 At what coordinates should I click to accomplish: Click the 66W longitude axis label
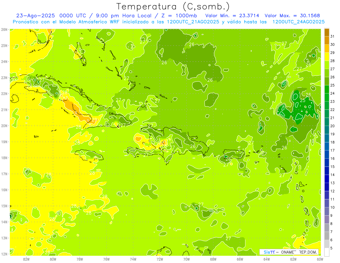pos(240,259)
